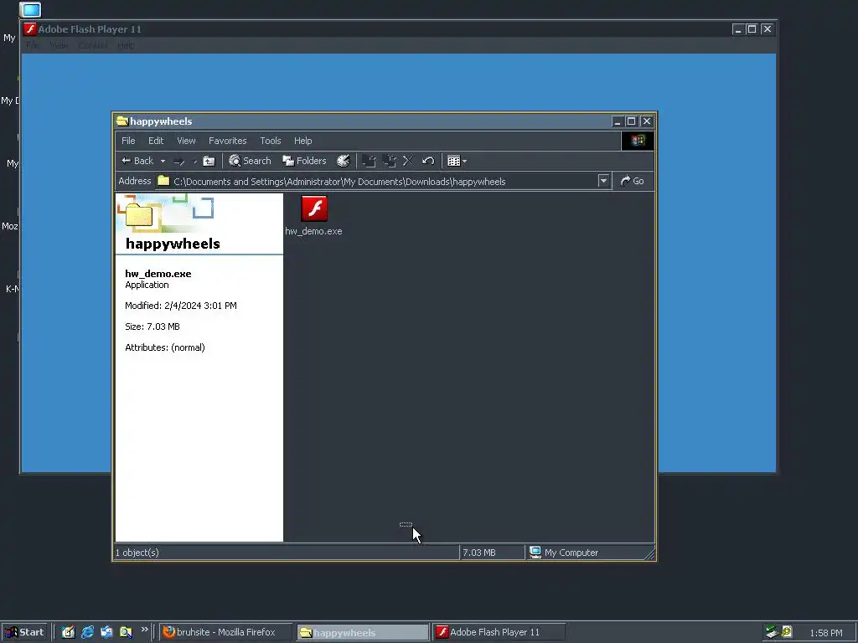Click the 'Attributes: (normal)' text
Screen dimensions: 858x643
[165, 347]
